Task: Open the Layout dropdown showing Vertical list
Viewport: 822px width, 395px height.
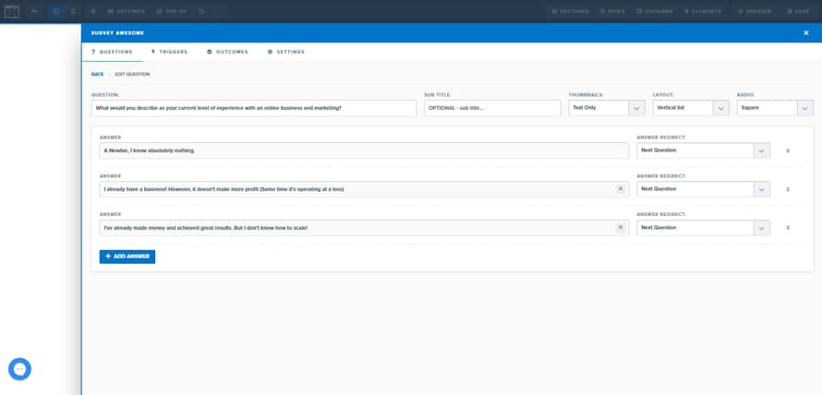Action: pos(720,108)
